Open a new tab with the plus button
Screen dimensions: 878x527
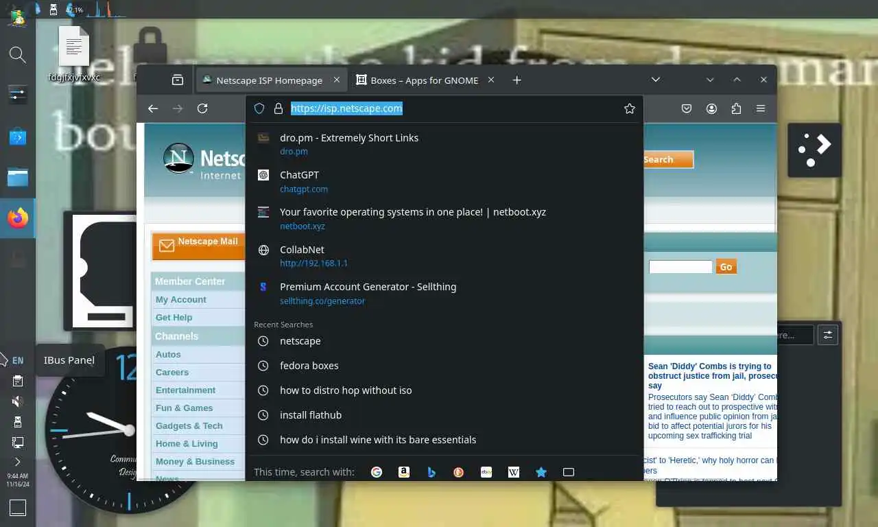click(x=517, y=80)
